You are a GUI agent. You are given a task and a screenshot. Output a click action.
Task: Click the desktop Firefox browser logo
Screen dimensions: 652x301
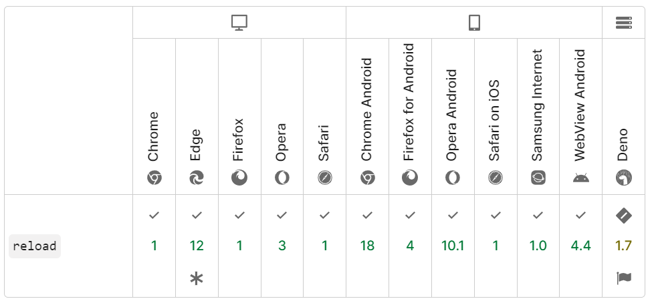[x=239, y=178]
